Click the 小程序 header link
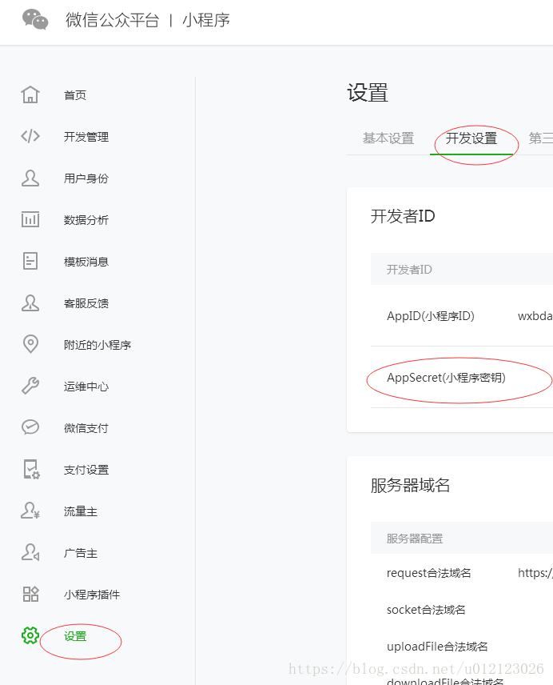 [206, 20]
